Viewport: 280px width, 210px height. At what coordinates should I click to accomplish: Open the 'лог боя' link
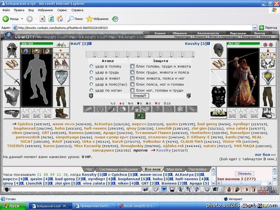coord(265,154)
